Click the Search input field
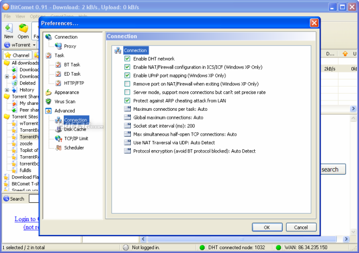Image resolution: width=359 pixels, height=253 pixels. click(34, 199)
